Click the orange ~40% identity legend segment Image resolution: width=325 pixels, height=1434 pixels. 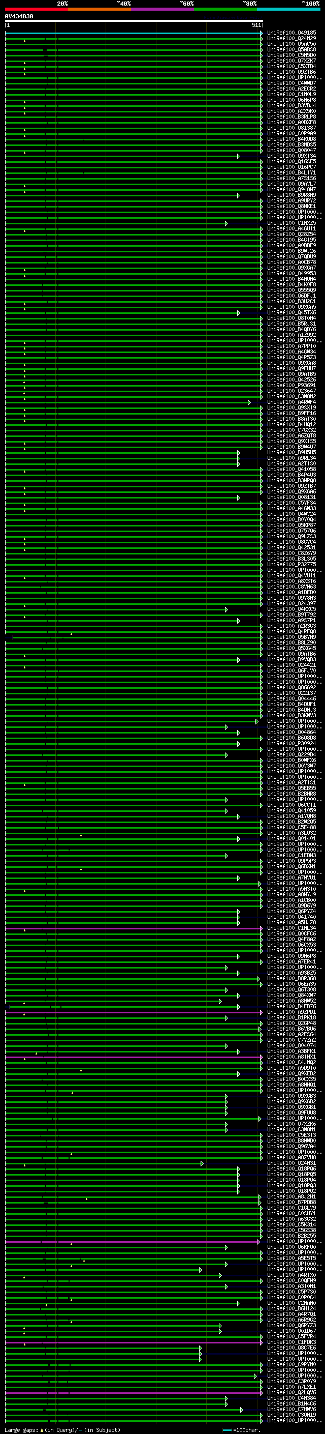pos(100,9)
